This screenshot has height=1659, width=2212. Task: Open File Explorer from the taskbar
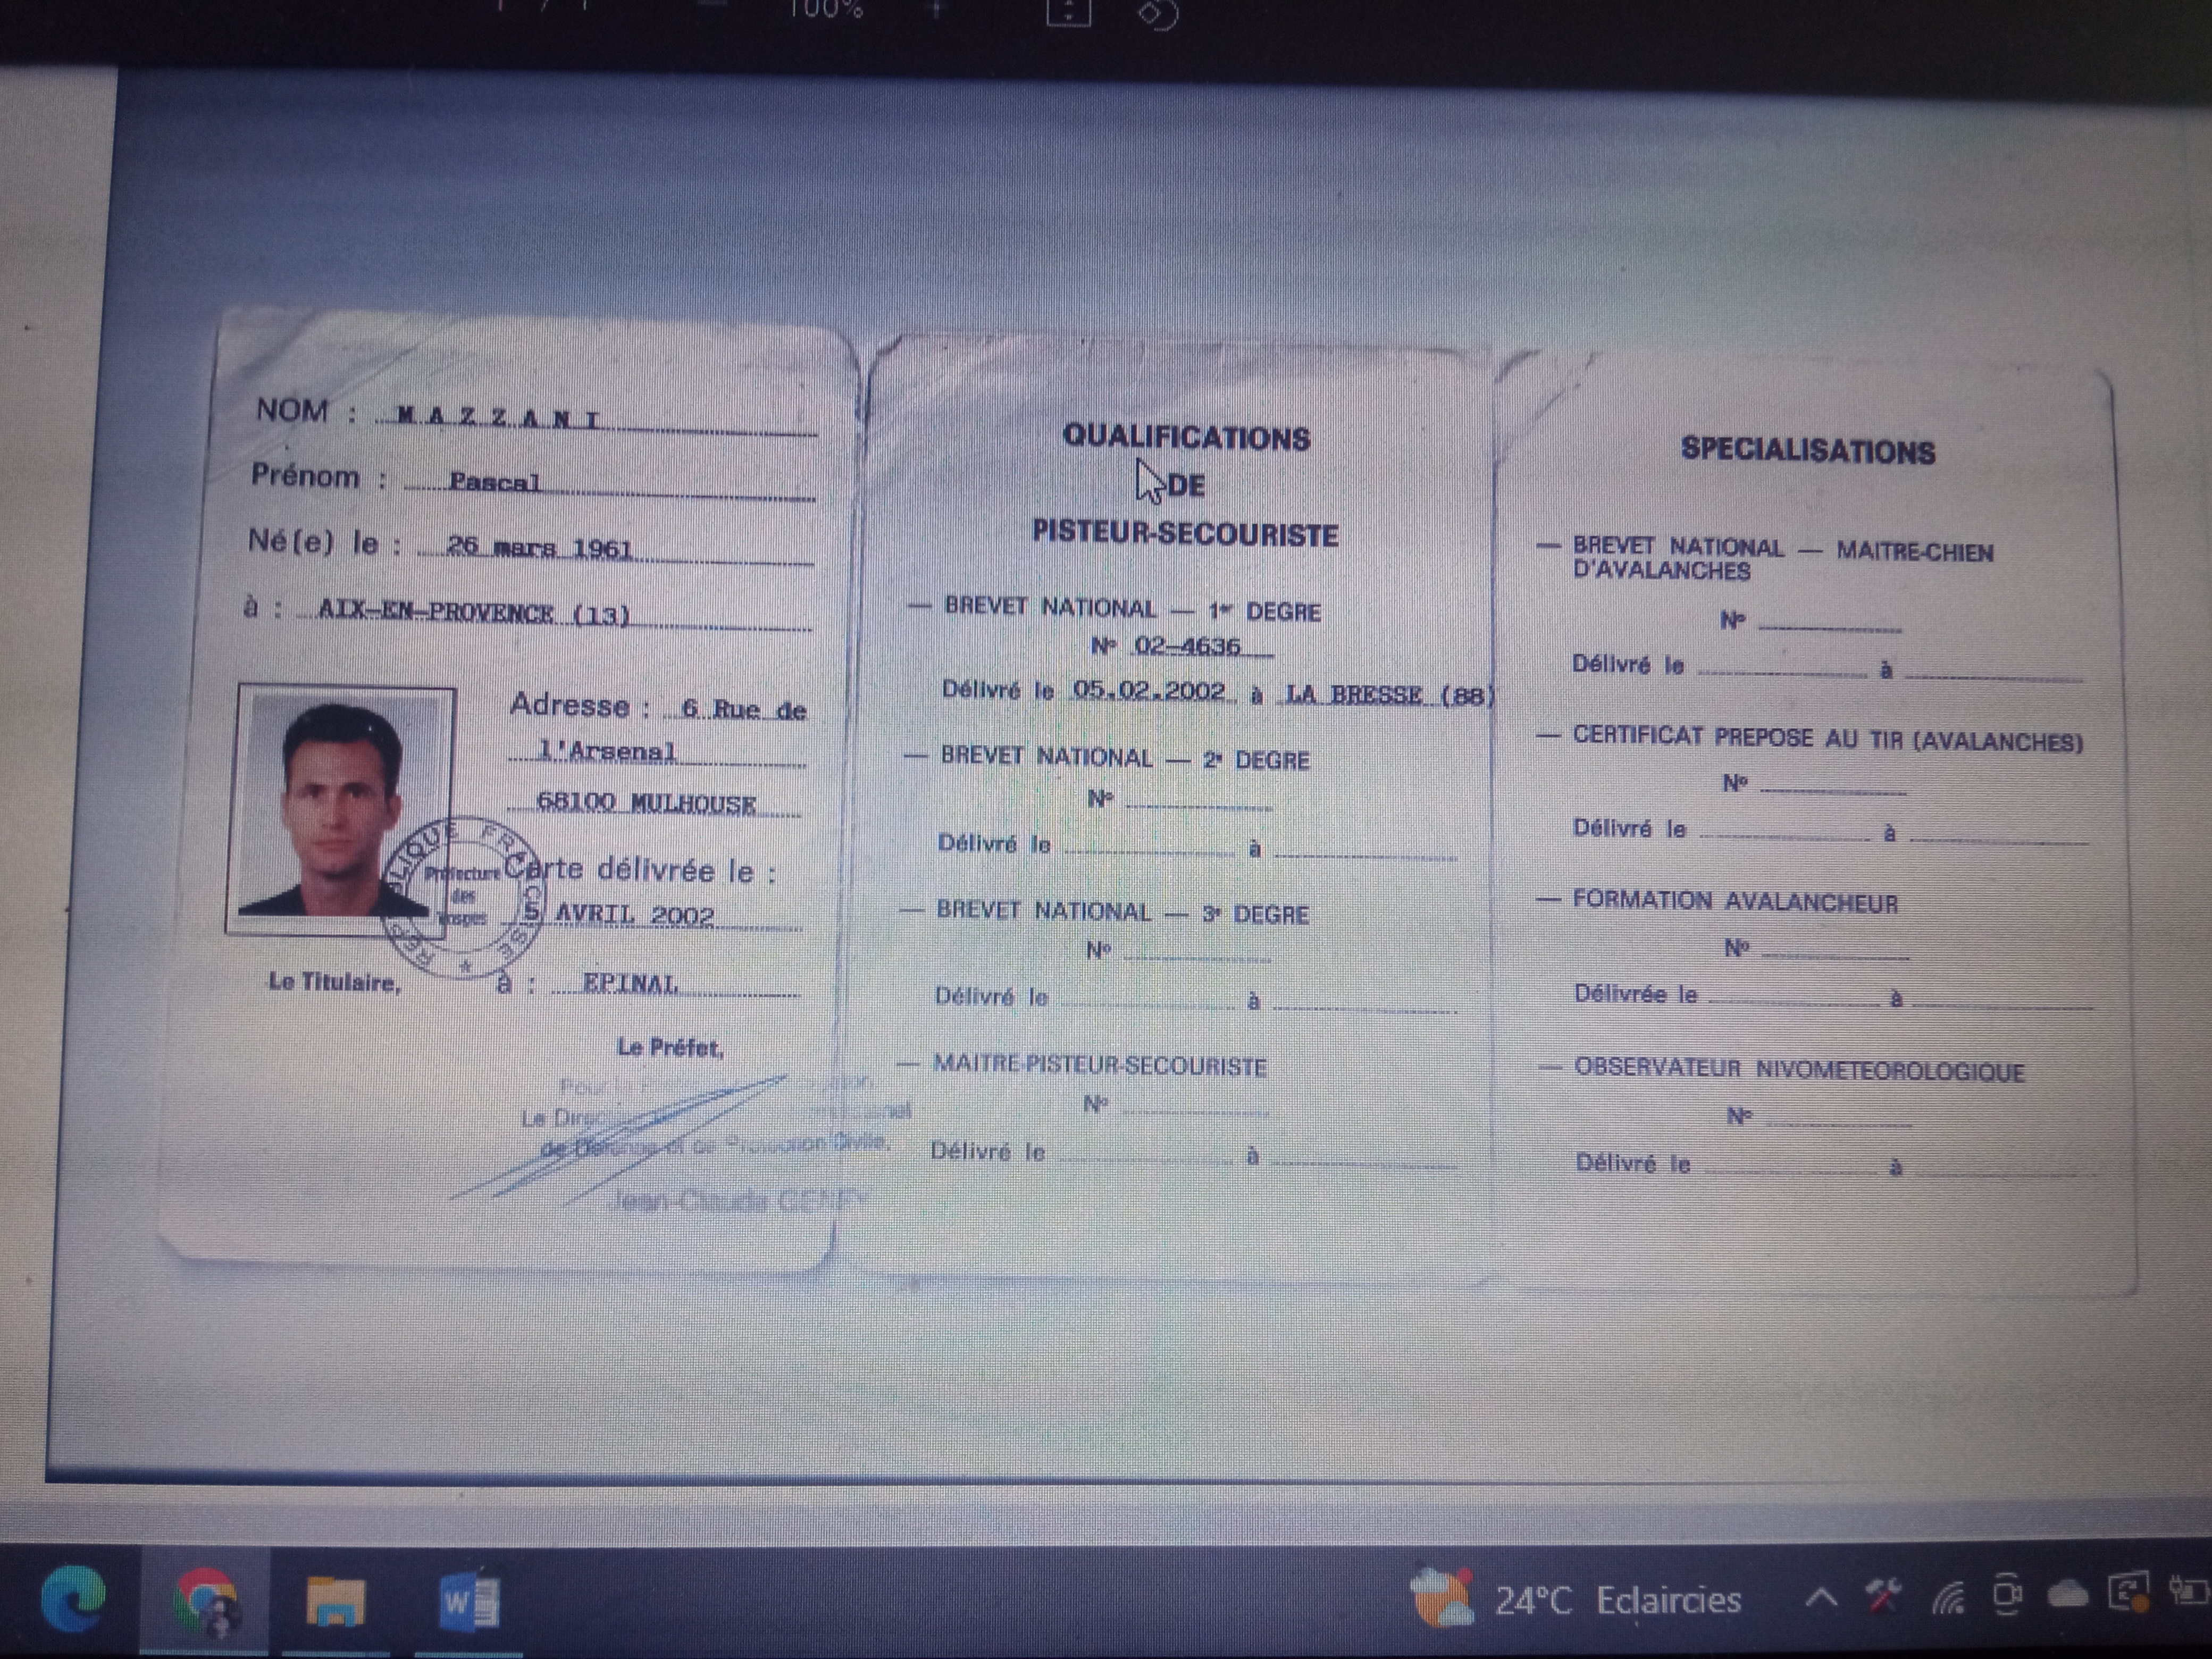336,1600
